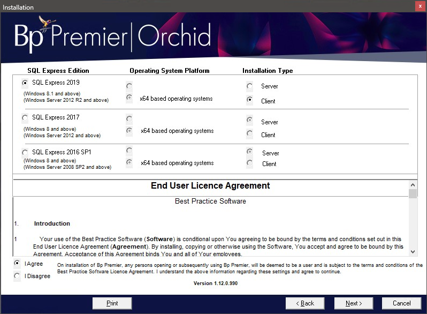Select the SQL Express 2016 SP1 radio button
This screenshot has width=427, height=314.
click(x=25, y=152)
